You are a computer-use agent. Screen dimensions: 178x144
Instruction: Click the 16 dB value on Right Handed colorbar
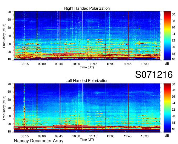[x=173, y=59]
